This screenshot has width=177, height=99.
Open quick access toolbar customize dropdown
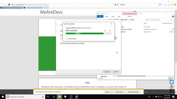point(106,13)
